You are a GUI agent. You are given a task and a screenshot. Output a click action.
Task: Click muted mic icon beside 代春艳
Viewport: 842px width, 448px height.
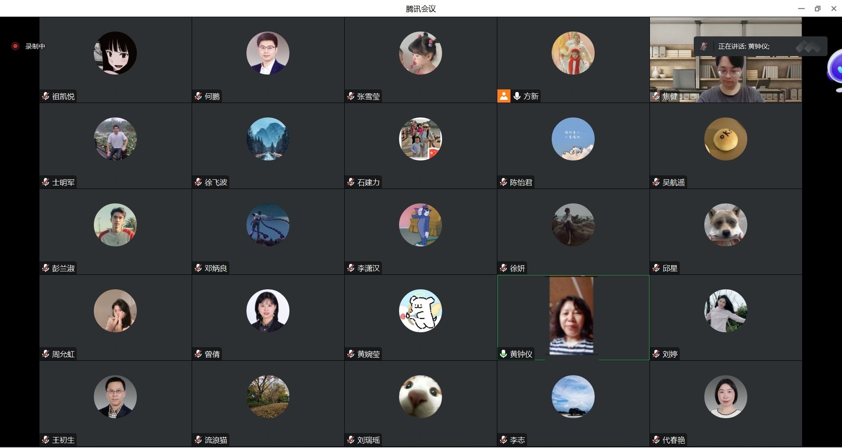[x=656, y=440]
